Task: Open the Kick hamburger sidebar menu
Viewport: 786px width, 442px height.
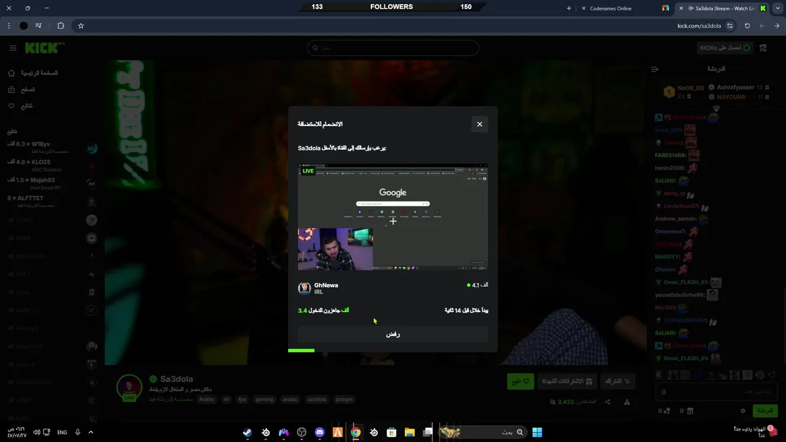Action: tap(12, 48)
